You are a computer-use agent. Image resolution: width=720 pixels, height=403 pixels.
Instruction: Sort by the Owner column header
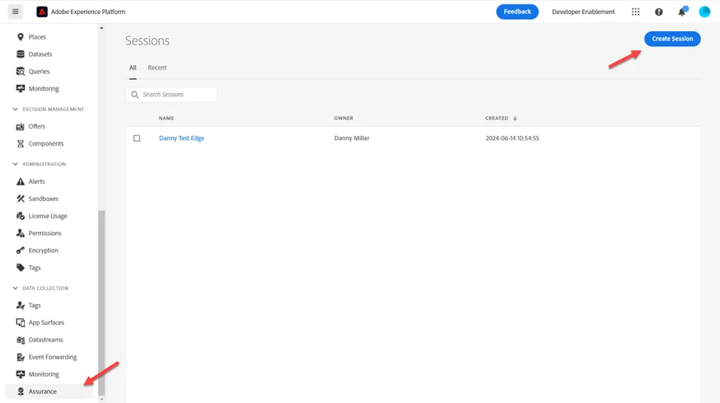(x=343, y=118)
